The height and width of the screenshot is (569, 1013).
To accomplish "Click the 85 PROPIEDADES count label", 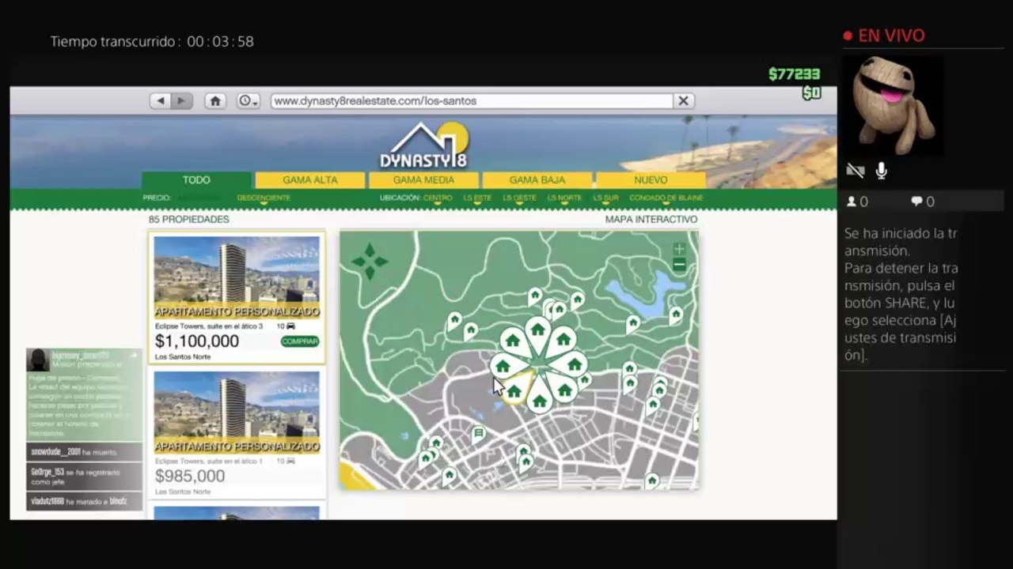I will (x=189, y=220).
